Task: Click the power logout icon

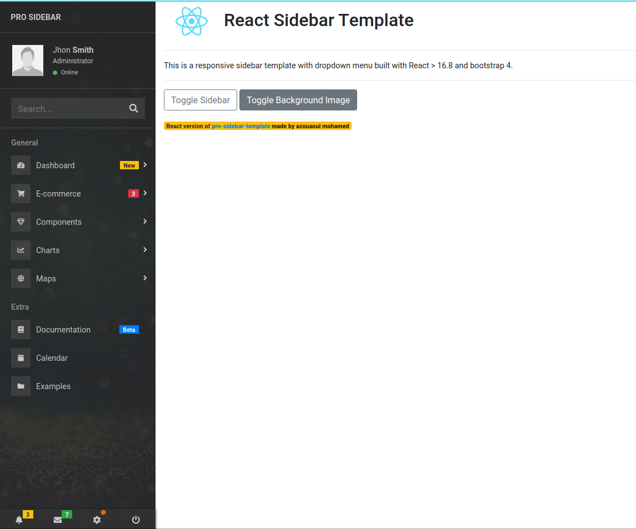Action: click(x=136, y=520)
